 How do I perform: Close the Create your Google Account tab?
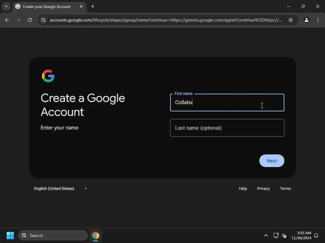pos(81,6)
